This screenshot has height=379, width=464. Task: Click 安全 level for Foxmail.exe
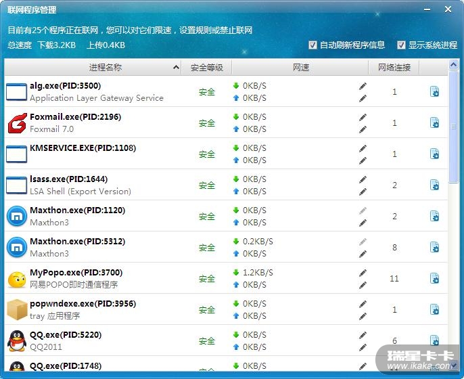(206, 123)
